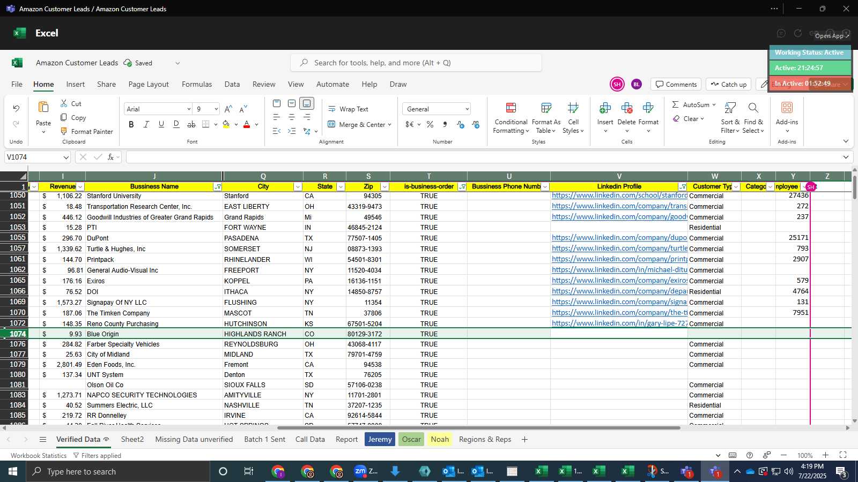Open the Formulas ribbon tab
This screenshot has width=858, height=482.
[197, 84]
